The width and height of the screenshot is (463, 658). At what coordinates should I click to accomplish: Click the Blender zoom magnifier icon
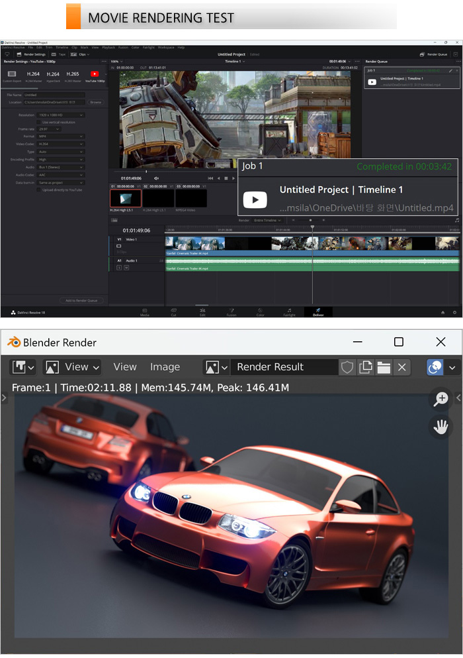tap(441, 399)
